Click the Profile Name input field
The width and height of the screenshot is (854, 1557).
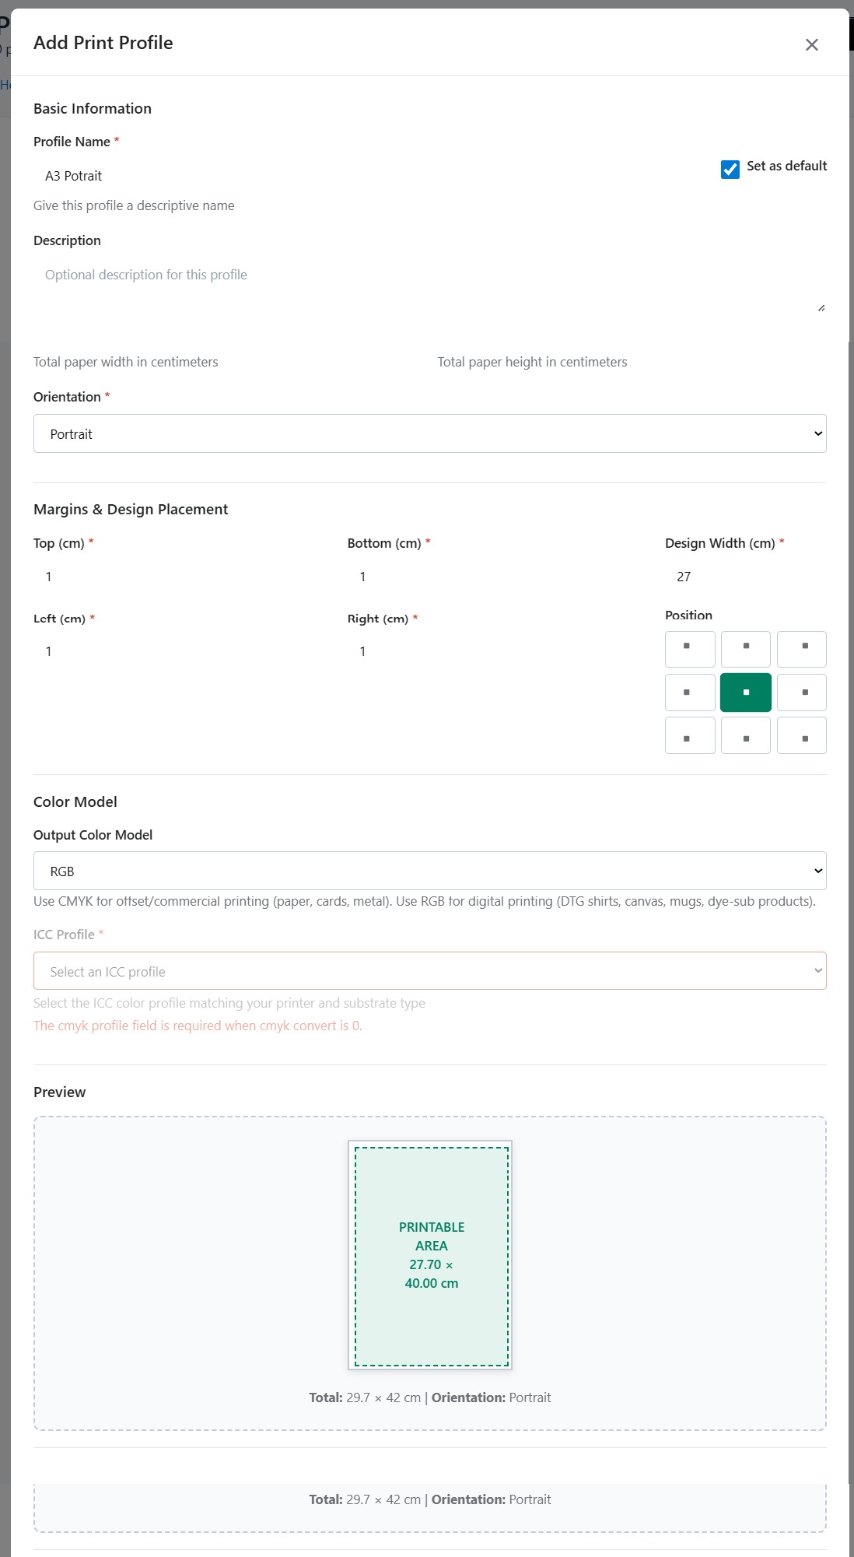tap(369, 176)
